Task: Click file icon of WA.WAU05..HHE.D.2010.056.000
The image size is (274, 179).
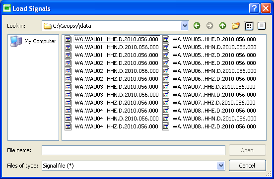Action: [x=166, y=39]
